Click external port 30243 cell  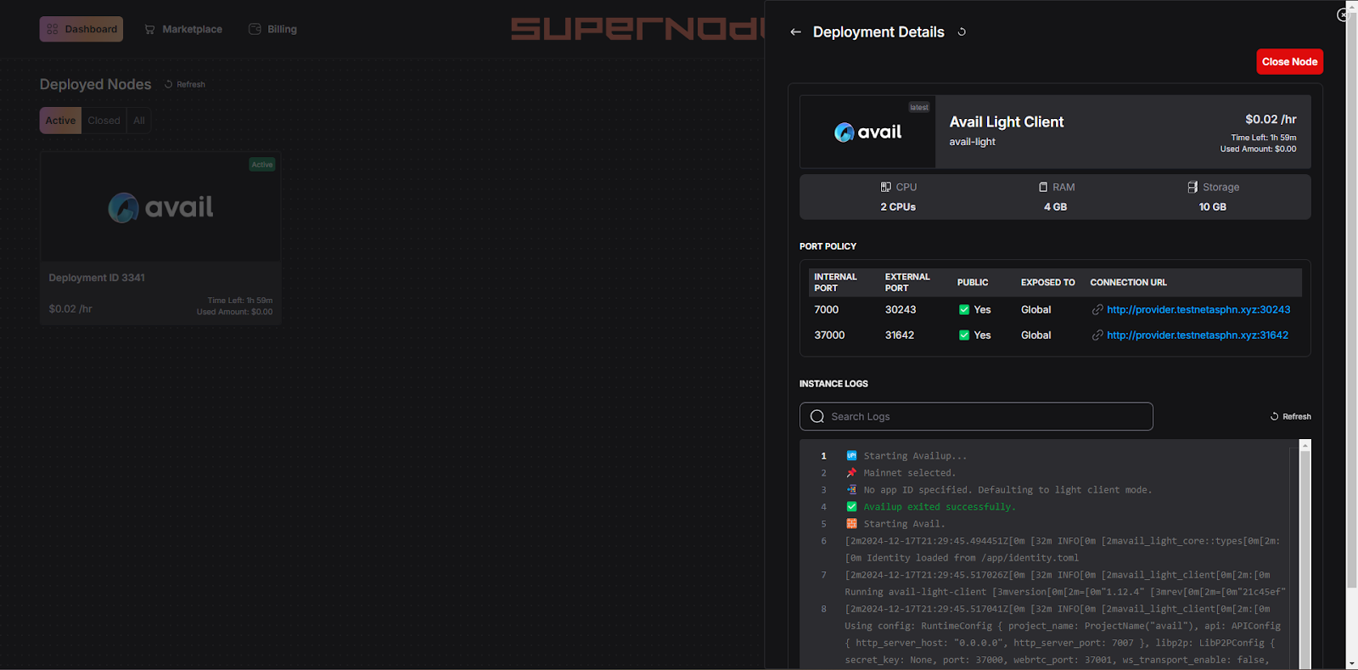(x=901, y=310)
